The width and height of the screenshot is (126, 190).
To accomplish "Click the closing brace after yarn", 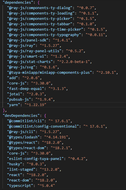I will pyautogui.click(x=4, y=110).
